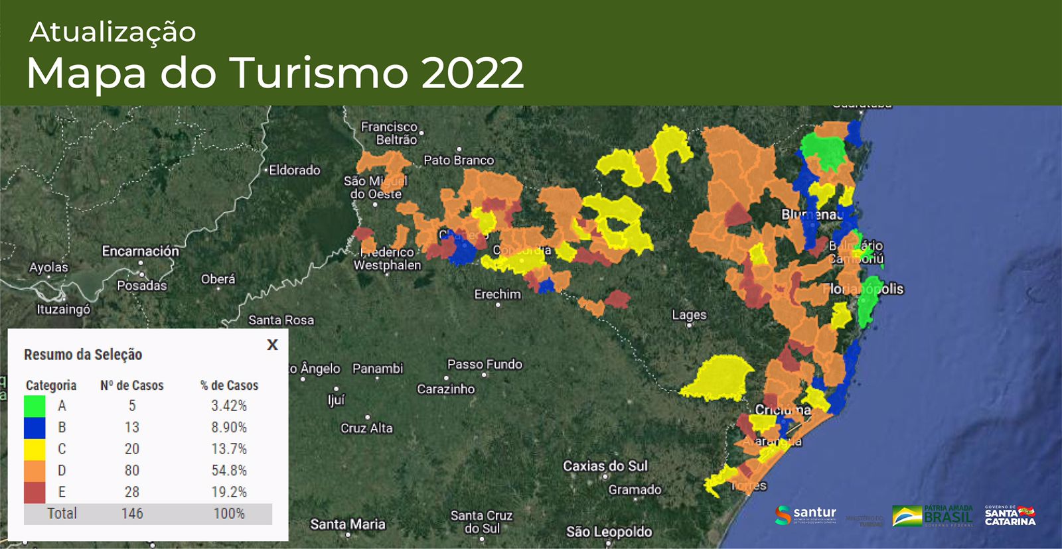Viewport: 1062px width, 549px height.
Task: Click the Florianópolis label on the map
Action: [863, 289]
